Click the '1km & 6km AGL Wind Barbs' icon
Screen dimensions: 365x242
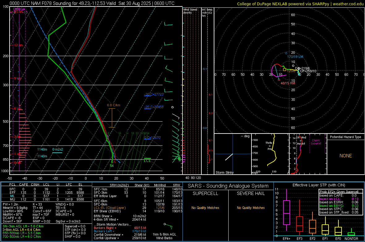168,226
